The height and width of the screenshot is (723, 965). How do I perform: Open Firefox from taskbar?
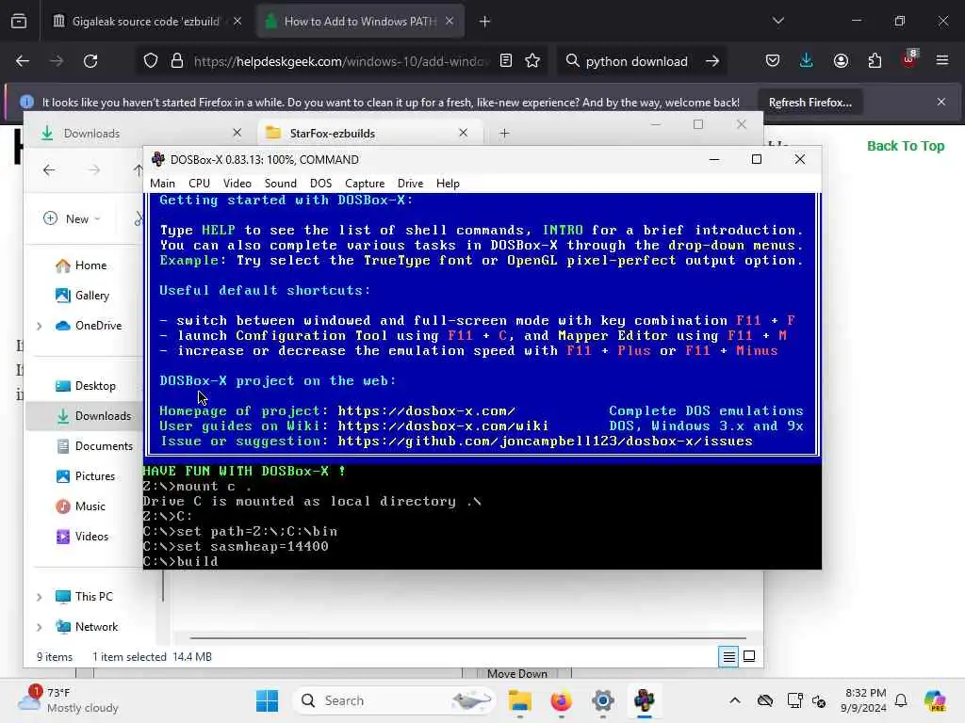(x=562, y=700)
